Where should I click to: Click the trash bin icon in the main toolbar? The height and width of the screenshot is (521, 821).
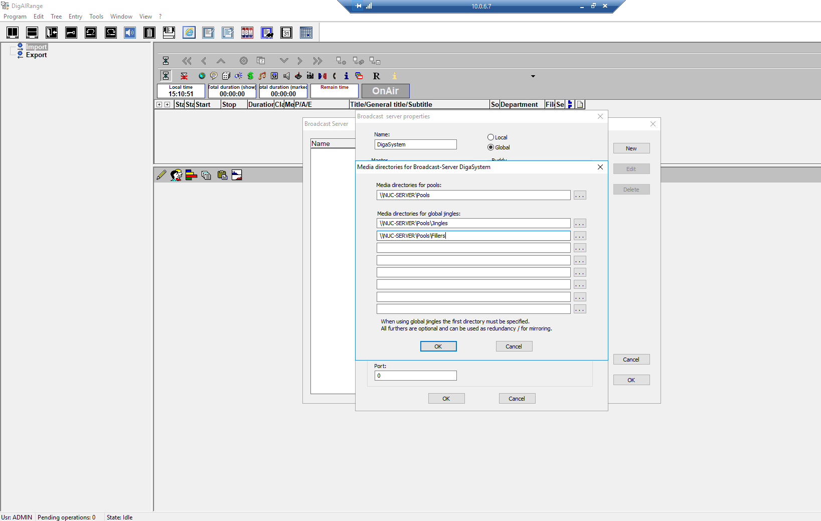[x=149, y=33]
